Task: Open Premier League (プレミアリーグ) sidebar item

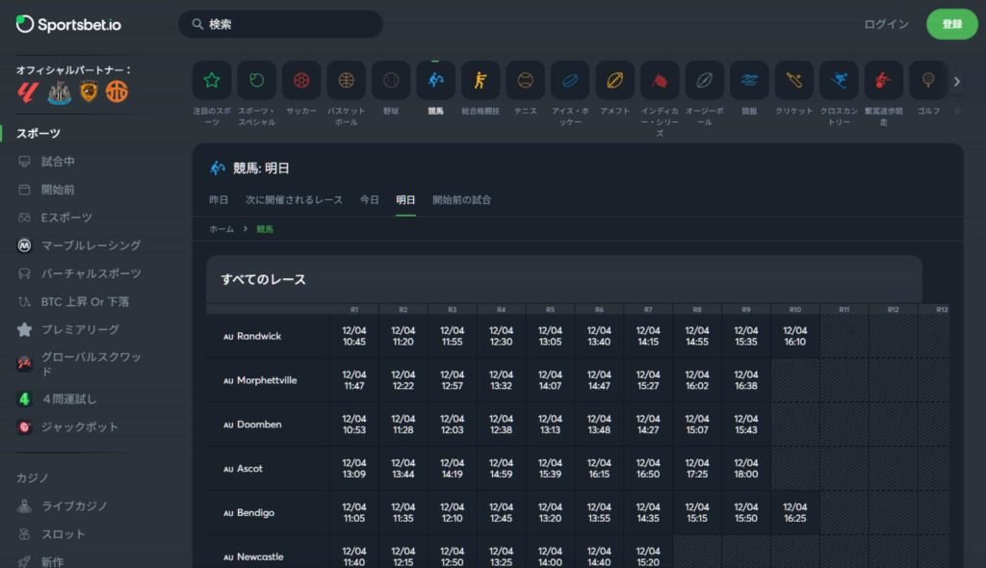Action: coord(80,329)
